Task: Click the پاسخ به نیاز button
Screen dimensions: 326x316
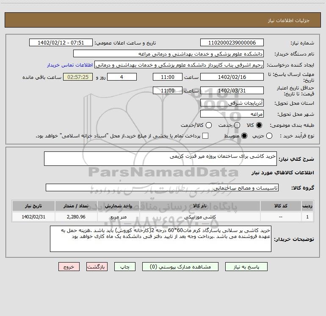Action: (246, 267)
